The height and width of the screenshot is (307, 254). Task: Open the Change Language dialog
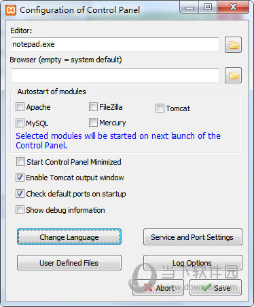click(x=69, y=237)
